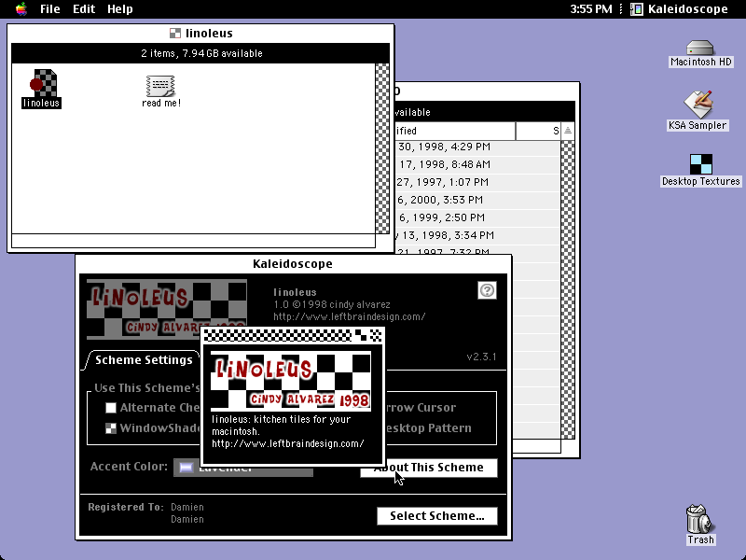Select the row dated '30, 1998, 4:29 PM'
746x560 pixels.
[x=477, y=147]
